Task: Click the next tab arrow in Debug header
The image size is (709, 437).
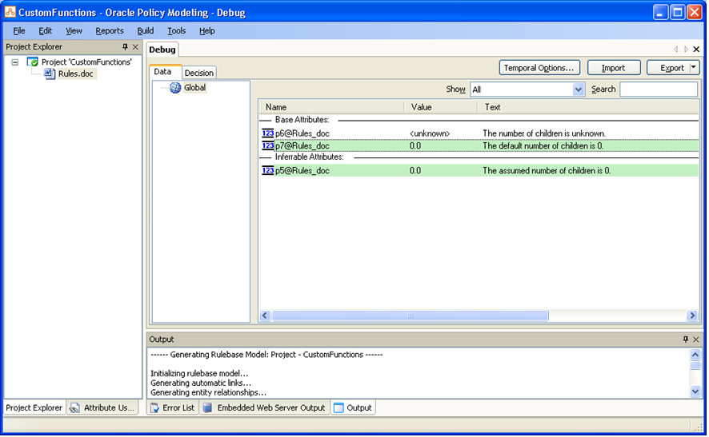Action: pos(686,50)
